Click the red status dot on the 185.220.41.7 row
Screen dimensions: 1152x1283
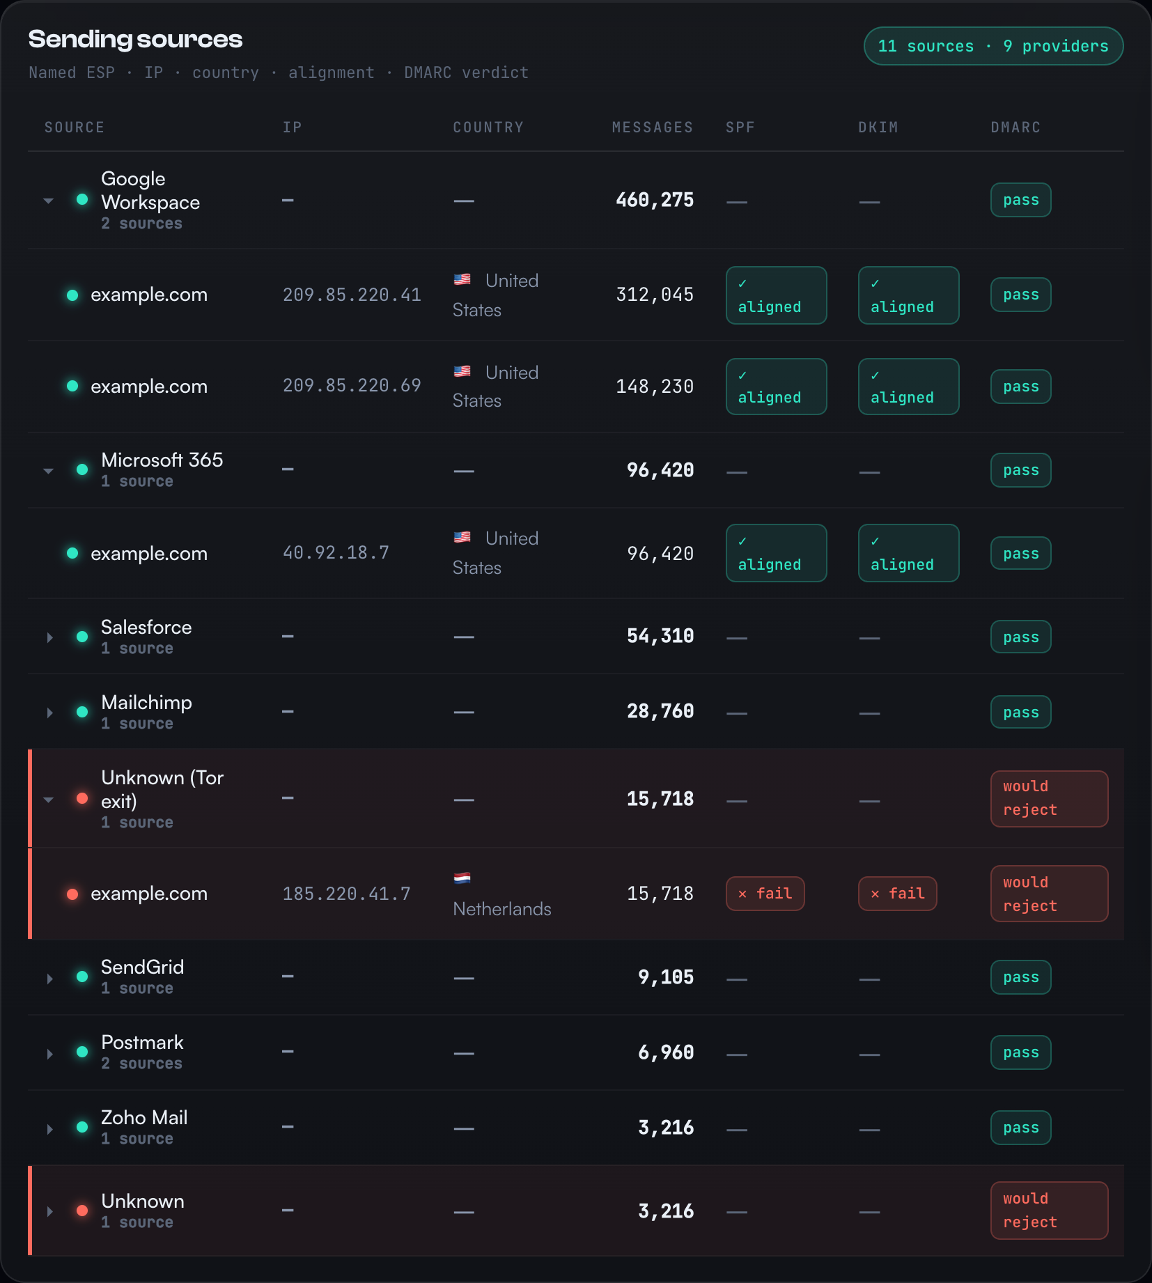click(x=72, y=894)
